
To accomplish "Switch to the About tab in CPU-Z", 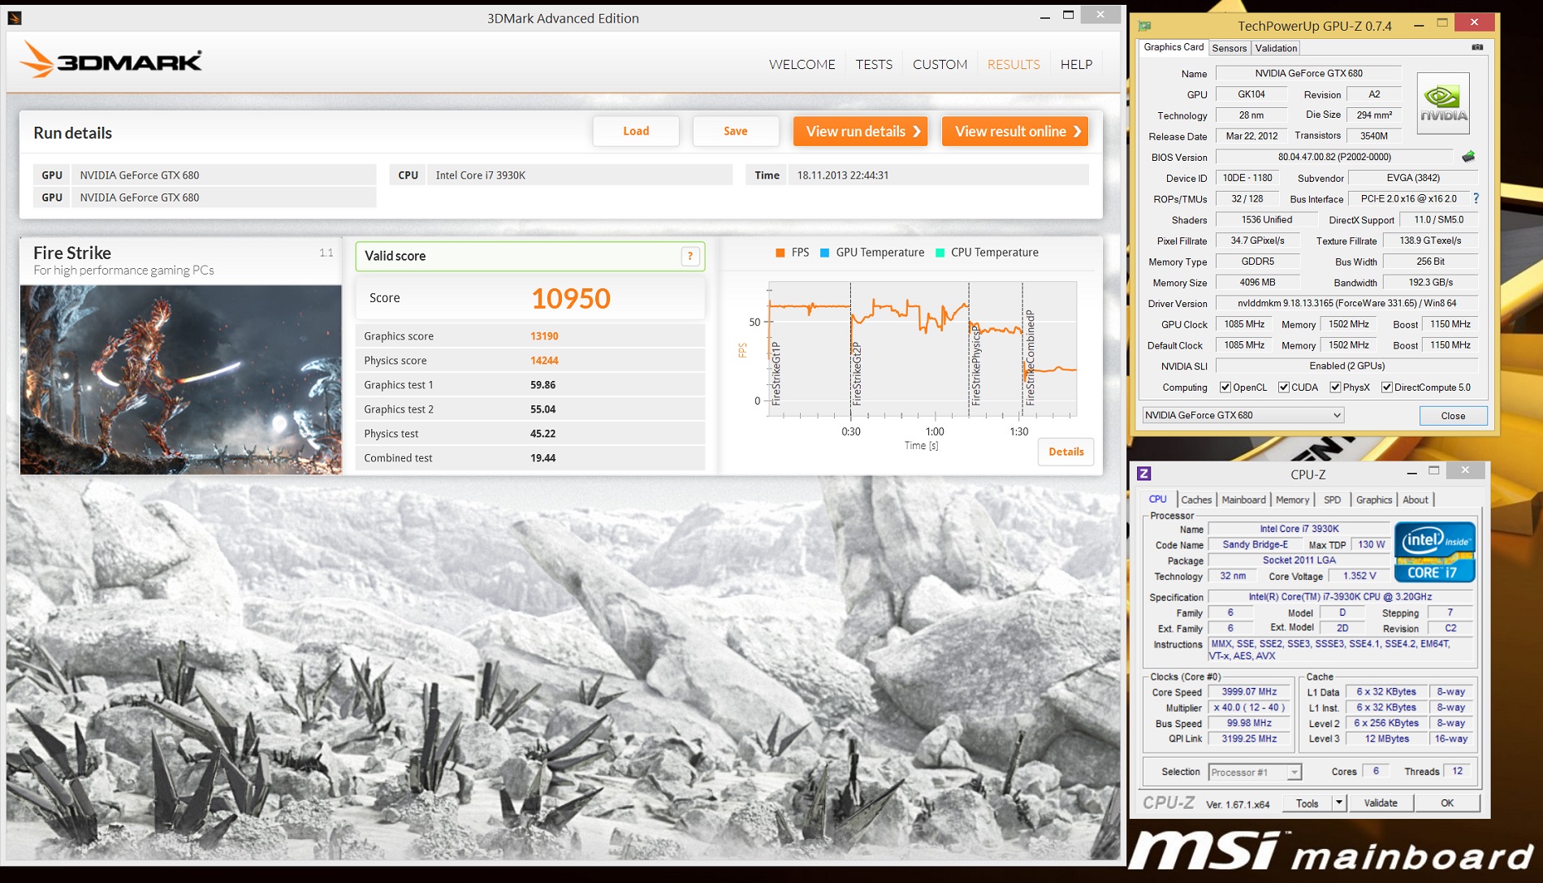I will (x=1415, y=500).
